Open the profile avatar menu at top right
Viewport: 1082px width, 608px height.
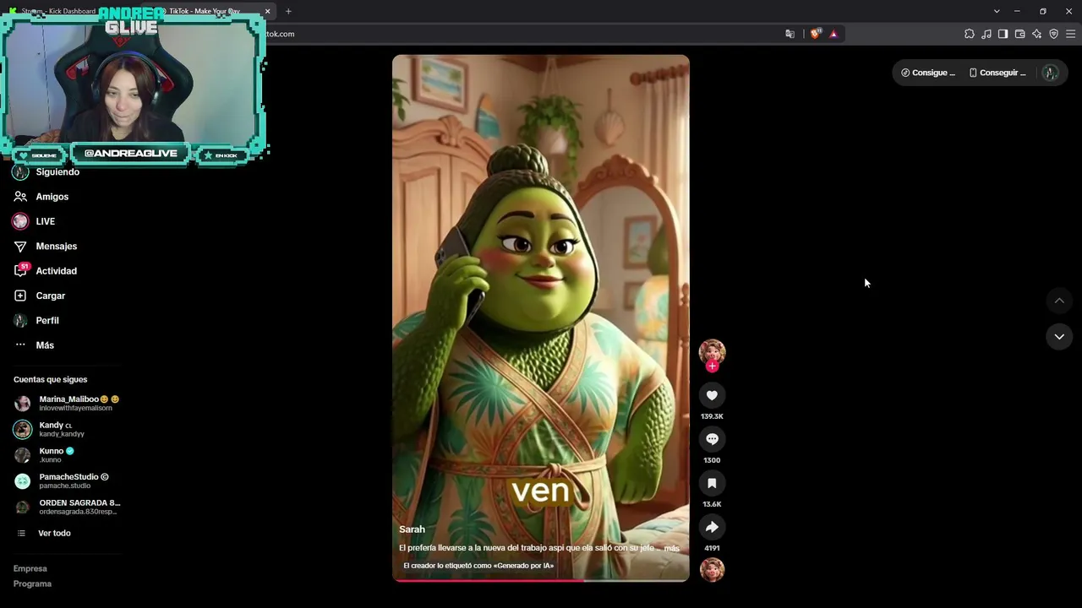coord(1051,73)
